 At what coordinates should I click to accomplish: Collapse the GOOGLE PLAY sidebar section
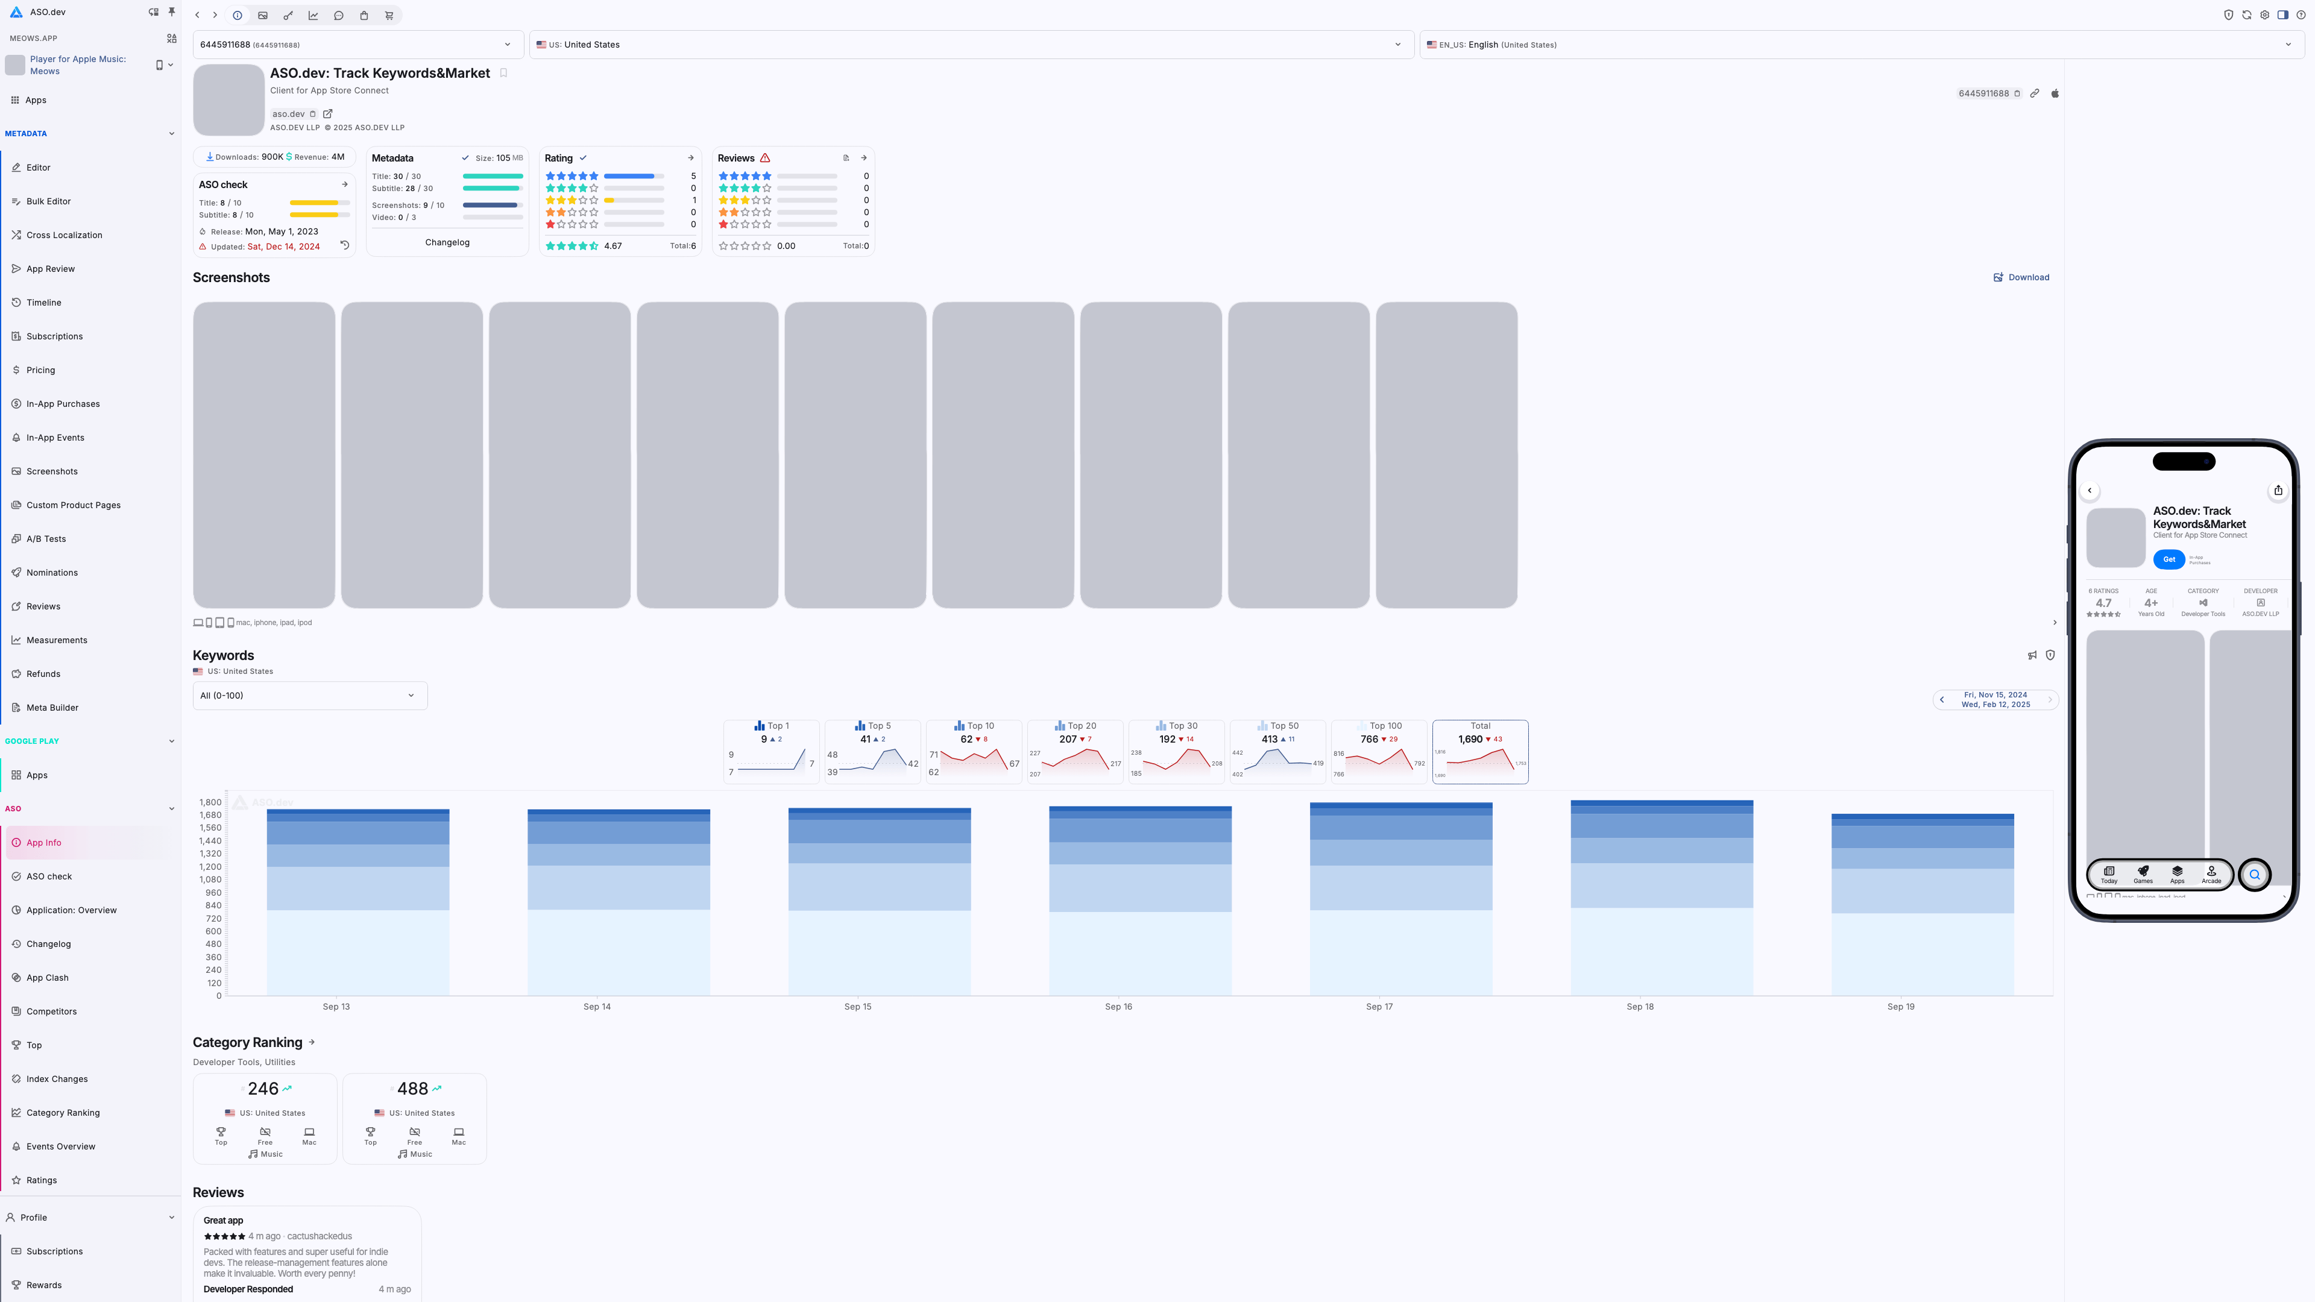pyautogui.click(x=172, y=741)
